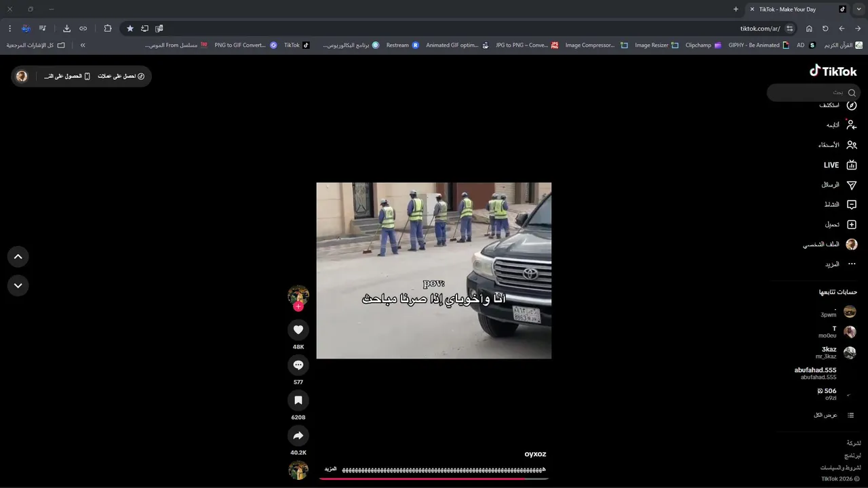
Task: Go to next video down arrow
Action: (18, 285)
